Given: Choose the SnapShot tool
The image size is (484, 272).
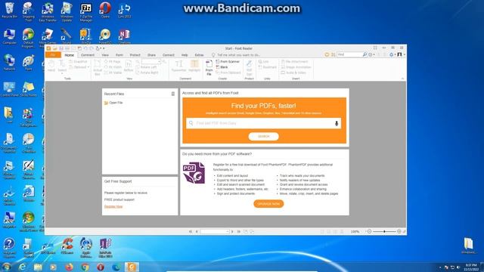Looking at the screenshot, I should (x=78, y=62).
